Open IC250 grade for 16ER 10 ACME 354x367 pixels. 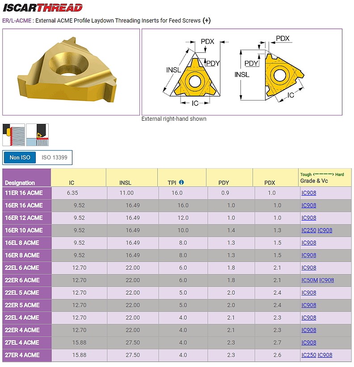308,230
